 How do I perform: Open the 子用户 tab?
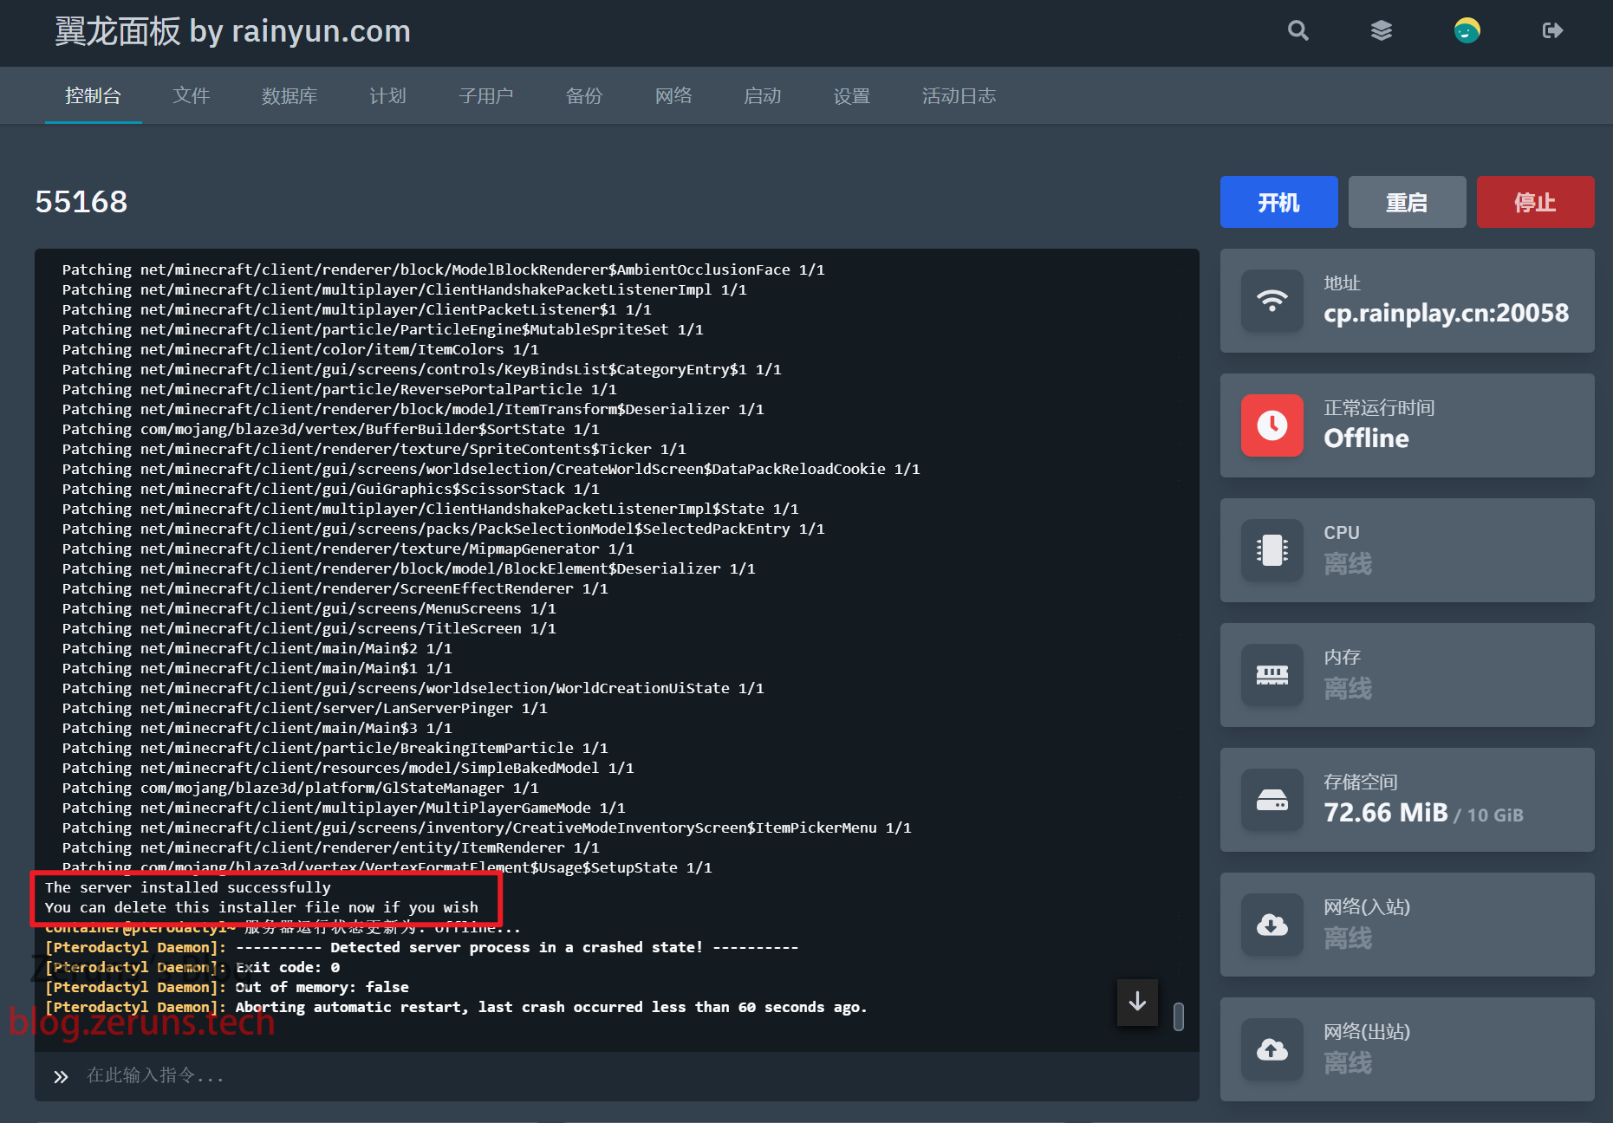coord(485,95)
